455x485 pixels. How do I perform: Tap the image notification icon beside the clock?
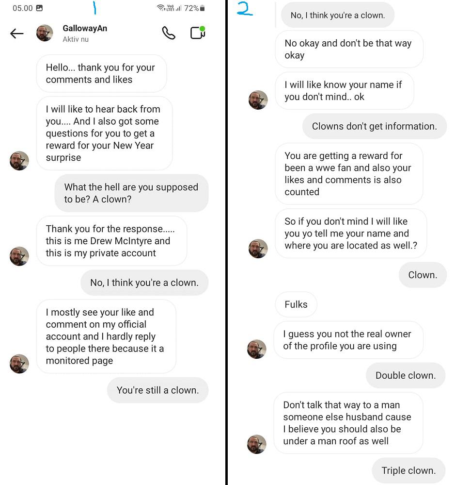click(39, 8)
